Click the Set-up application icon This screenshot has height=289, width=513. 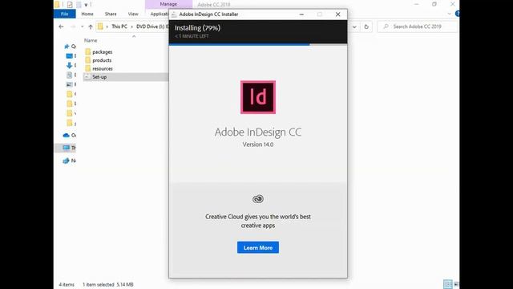87,77
